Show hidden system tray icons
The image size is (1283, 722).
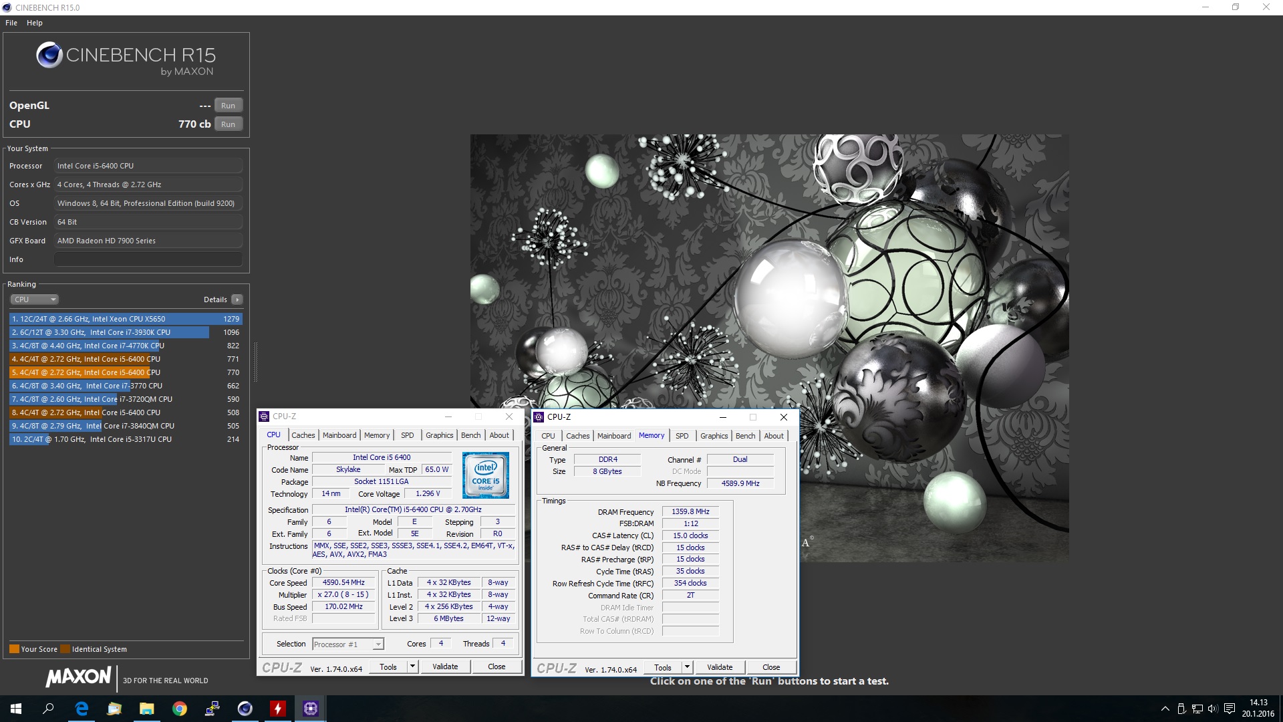(x=1165, y=709)
